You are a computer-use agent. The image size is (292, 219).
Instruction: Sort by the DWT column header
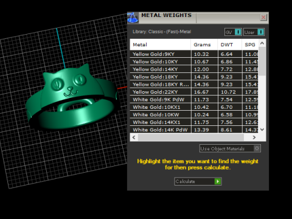coord(230,44)
